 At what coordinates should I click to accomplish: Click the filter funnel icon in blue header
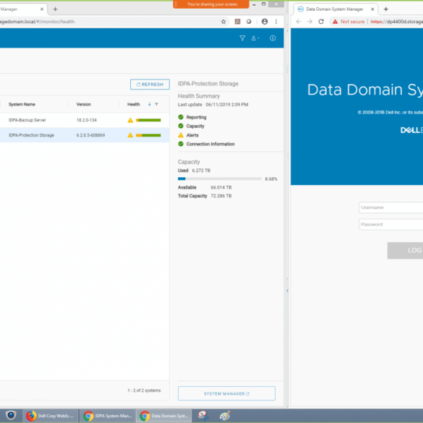point(242,38)
